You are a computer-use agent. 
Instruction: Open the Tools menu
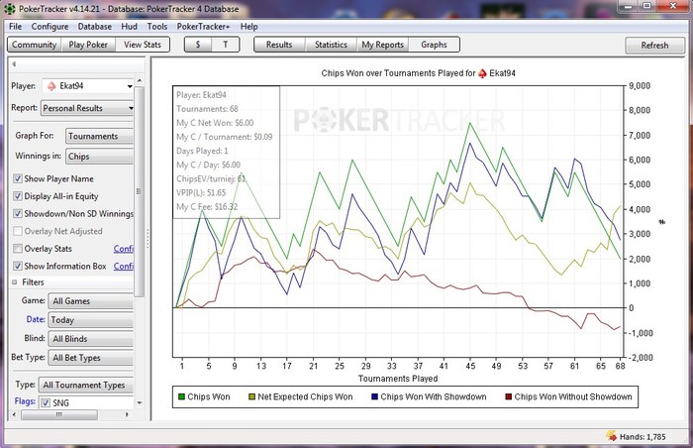(x=156, y=27)
